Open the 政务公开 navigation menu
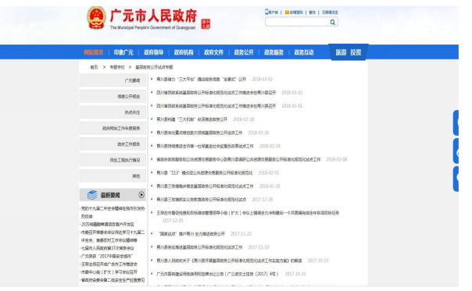The image size is (472, 291). point(244,52)
